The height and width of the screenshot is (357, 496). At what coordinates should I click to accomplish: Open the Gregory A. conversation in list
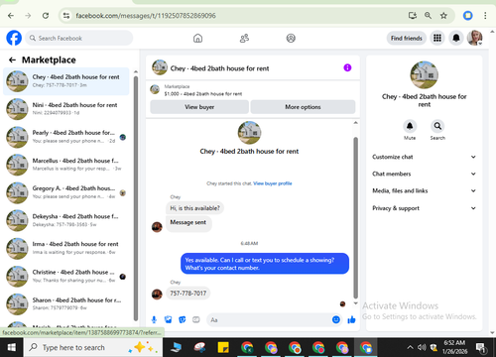[66, 192]
